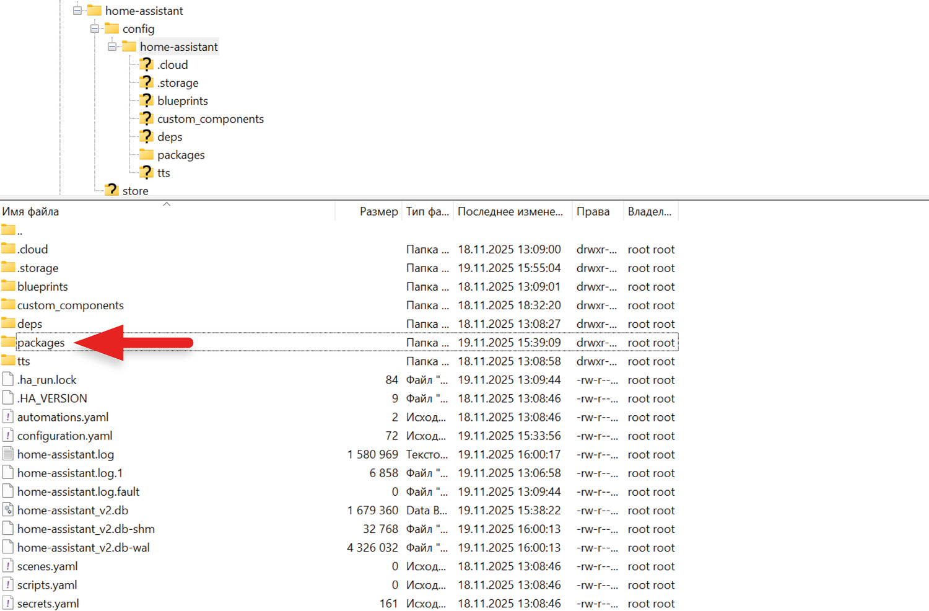Click the packages folder icon in file list
929x611 pixels.
point(8,342)
